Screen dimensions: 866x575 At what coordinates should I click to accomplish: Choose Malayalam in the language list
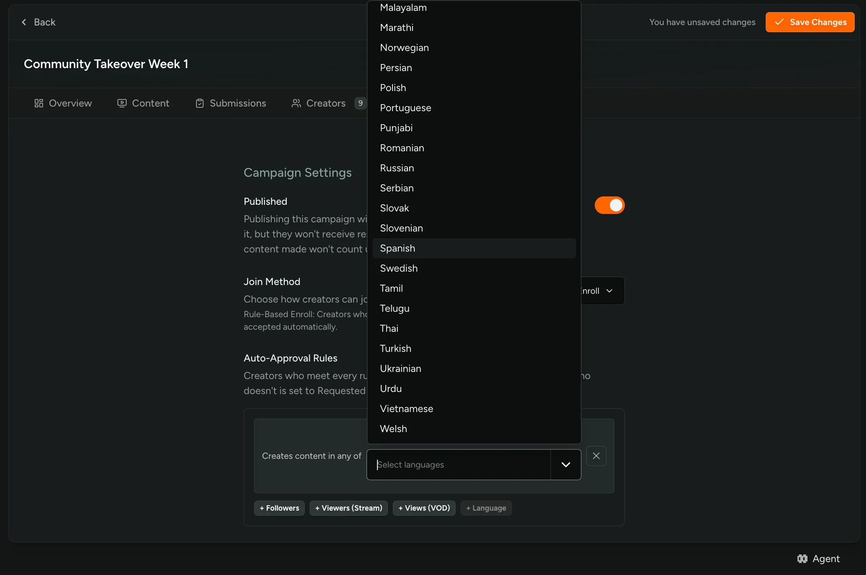coord(474,8)
